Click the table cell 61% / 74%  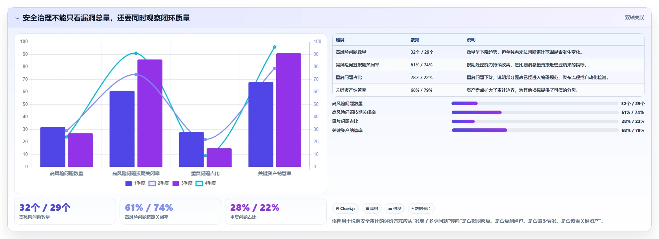pyautogui.click(x=421, y=65)
